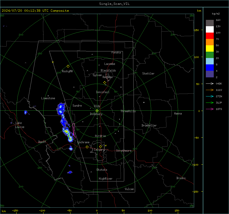The height and width of the screenshot is (214, 229).
Task: Click the 2024/07/20 00:12:38 UTC Composite timestamp
Action: 35,11
